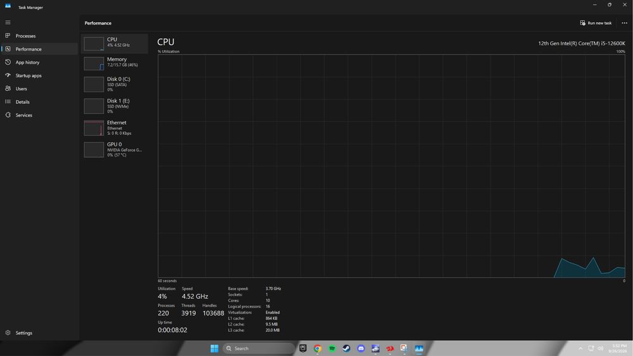The width and height of the screenshot is (633, 356).
Task: Restore down the Task Manager window
Action: click(610, 5)
